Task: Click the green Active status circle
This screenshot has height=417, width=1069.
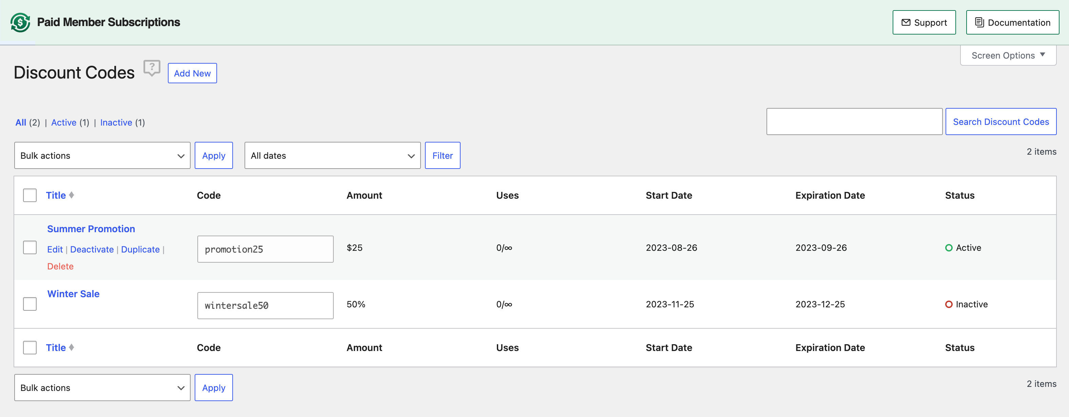Action: (x=949, y=248)
